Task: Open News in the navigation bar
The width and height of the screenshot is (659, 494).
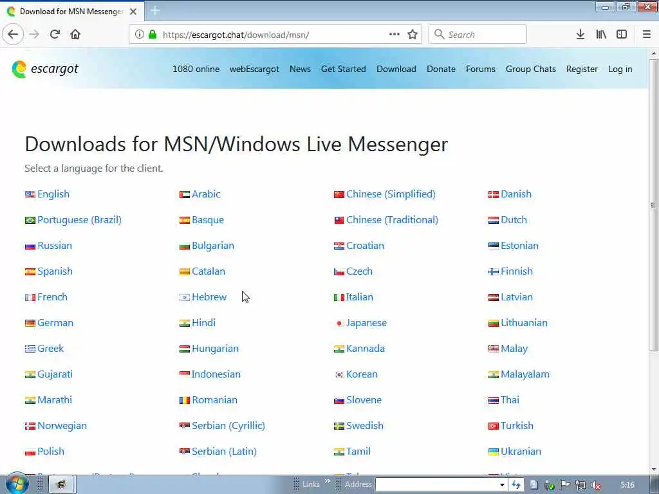Action: [x=300, y=69]
